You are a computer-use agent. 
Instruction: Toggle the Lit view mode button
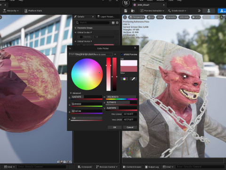click(151, 17)
